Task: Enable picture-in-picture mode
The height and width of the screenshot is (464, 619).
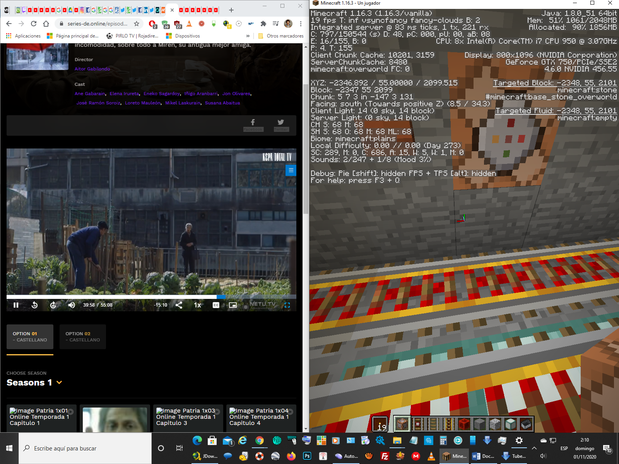Action: pyautogui.click(x=233, y=305)
